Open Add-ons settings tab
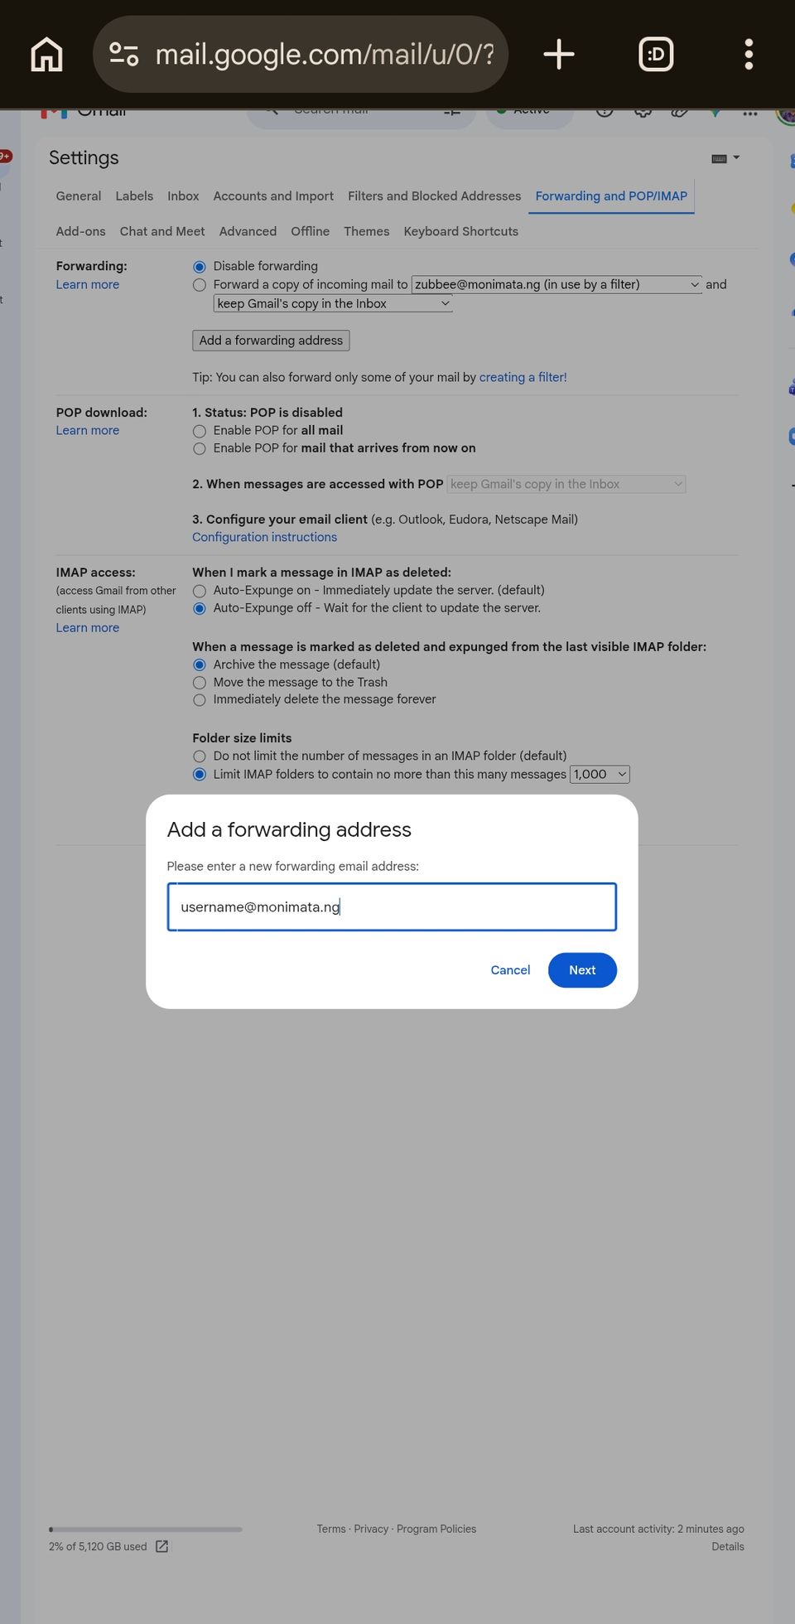Screen dimensions: 795x1624 click(x=80, y=232)
